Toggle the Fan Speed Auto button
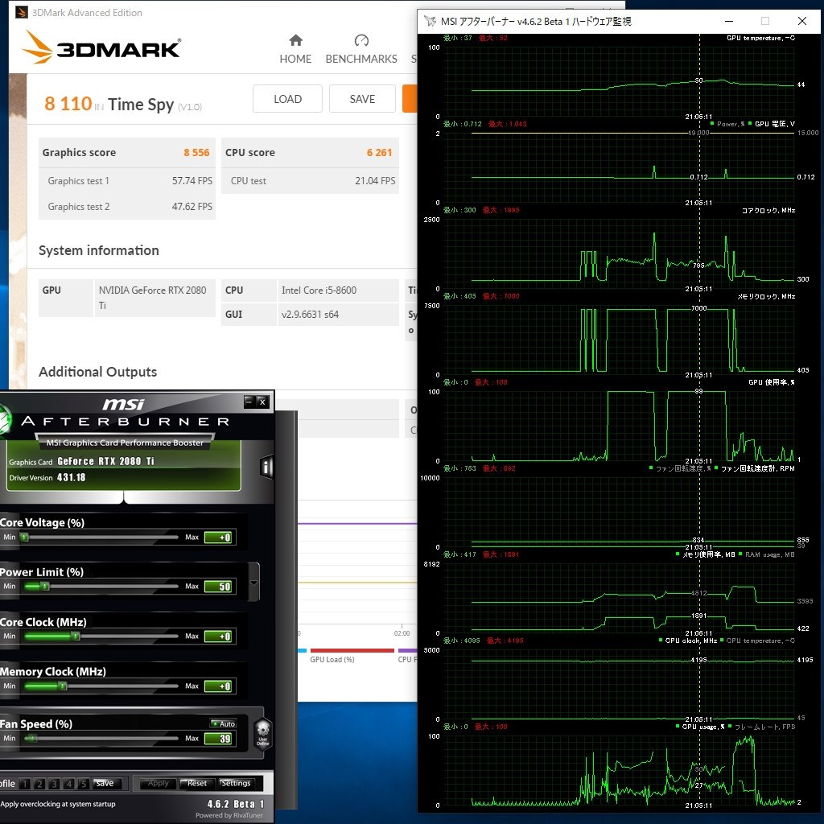 click(x=224, y=723)
